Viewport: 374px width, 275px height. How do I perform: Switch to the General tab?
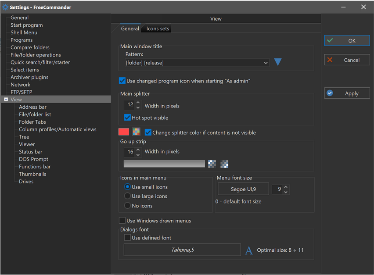(x=130, y=29)
